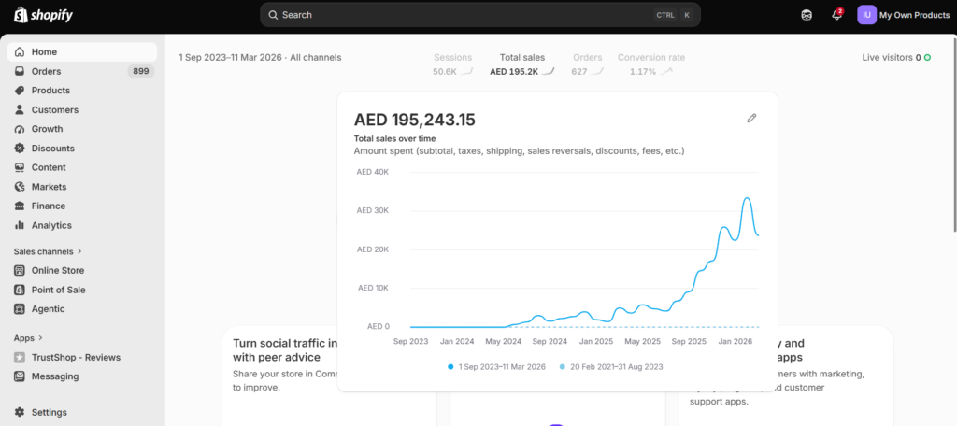Click Total sales over time heading
The image size is (957, 426).
(x=395, y=138)
